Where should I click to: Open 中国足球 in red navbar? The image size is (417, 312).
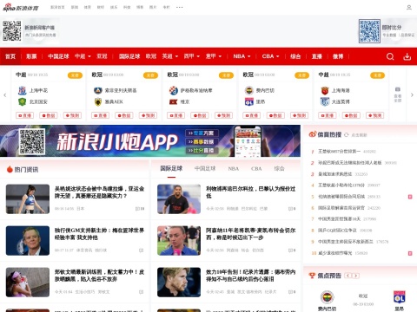click(58, 56)
